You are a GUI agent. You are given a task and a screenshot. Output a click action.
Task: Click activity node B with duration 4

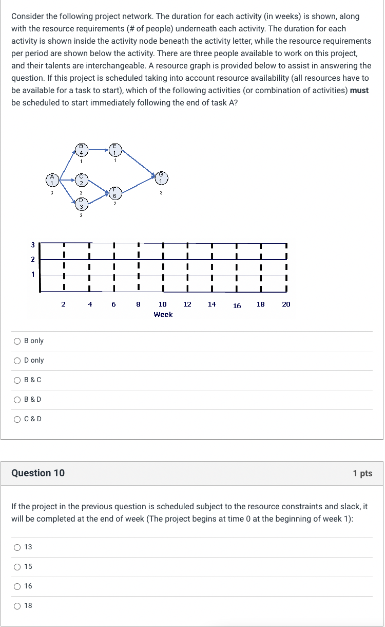click(82, 149)
